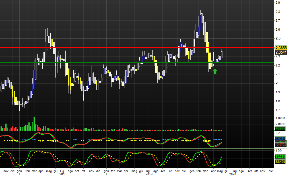
Task: Click the yellow 32,490 stochastic value label
Action: pyautogui.click(x=281, y=162)
